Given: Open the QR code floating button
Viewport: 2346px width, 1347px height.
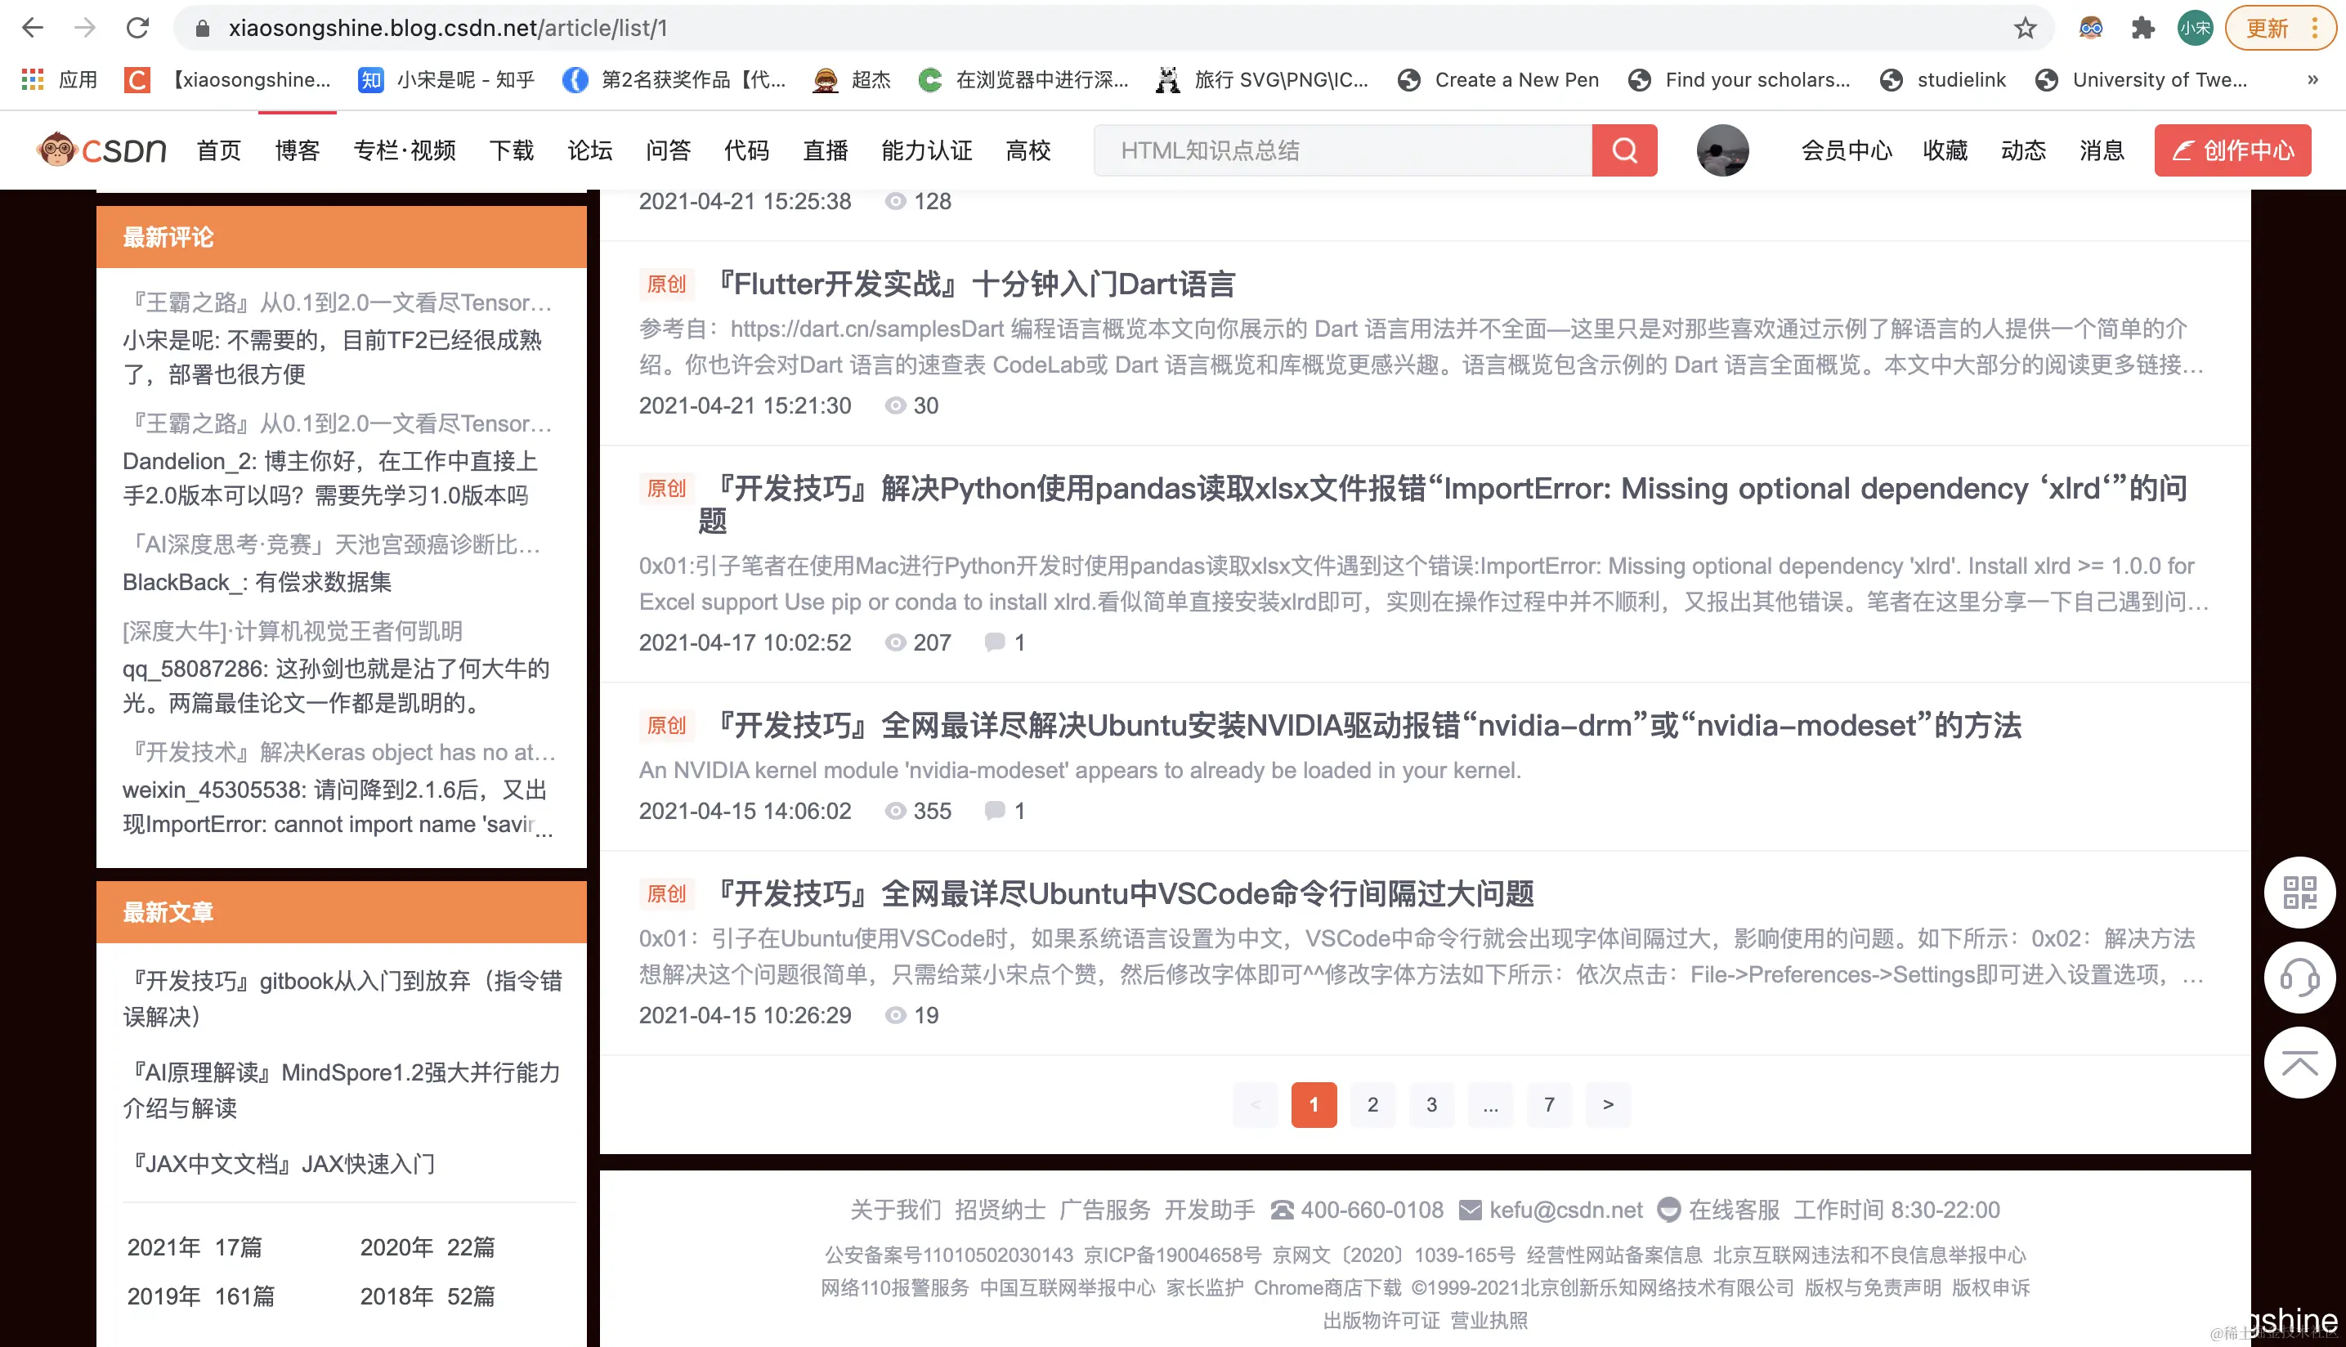Looking at the screenshot, I should coord(2299,893).
